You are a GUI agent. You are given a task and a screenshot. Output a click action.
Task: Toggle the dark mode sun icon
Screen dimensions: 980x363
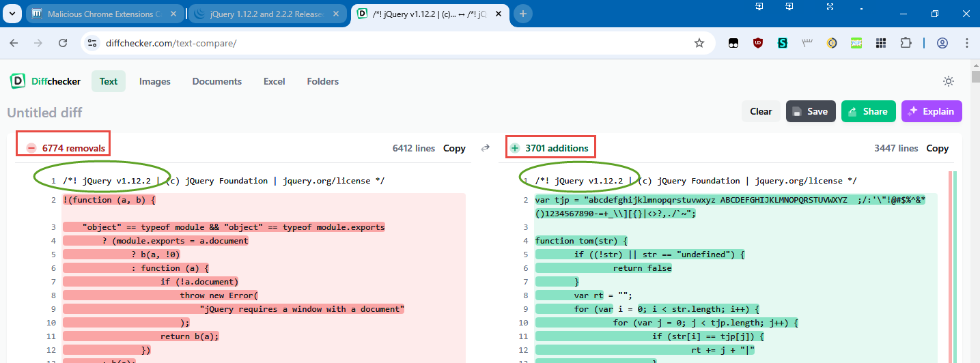click(948, 81)
